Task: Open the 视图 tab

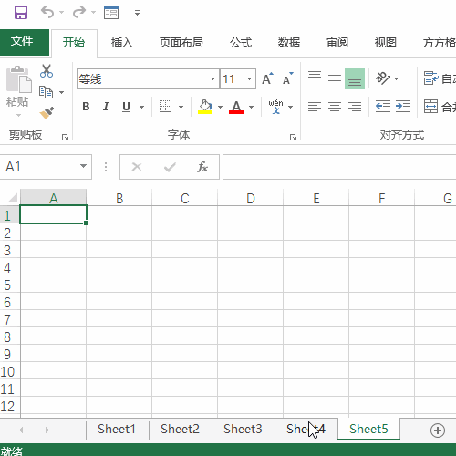Action: (x=386, y=43)
